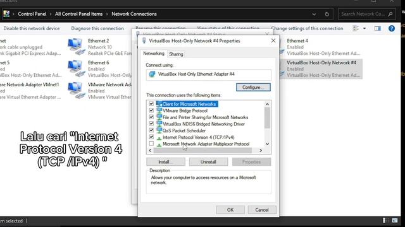Click the items list scroll down arrow
405x227 pixels.
(x=267, y=144)
